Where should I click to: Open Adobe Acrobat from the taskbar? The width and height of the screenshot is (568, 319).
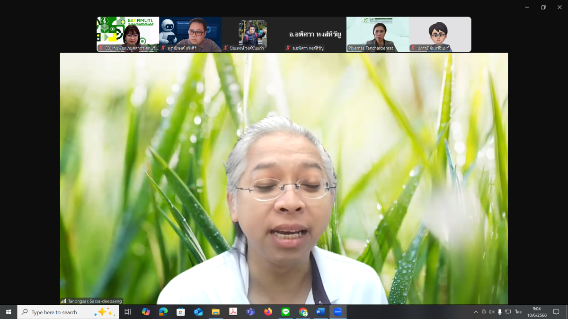pyautogui.click(x=233, y=312)
